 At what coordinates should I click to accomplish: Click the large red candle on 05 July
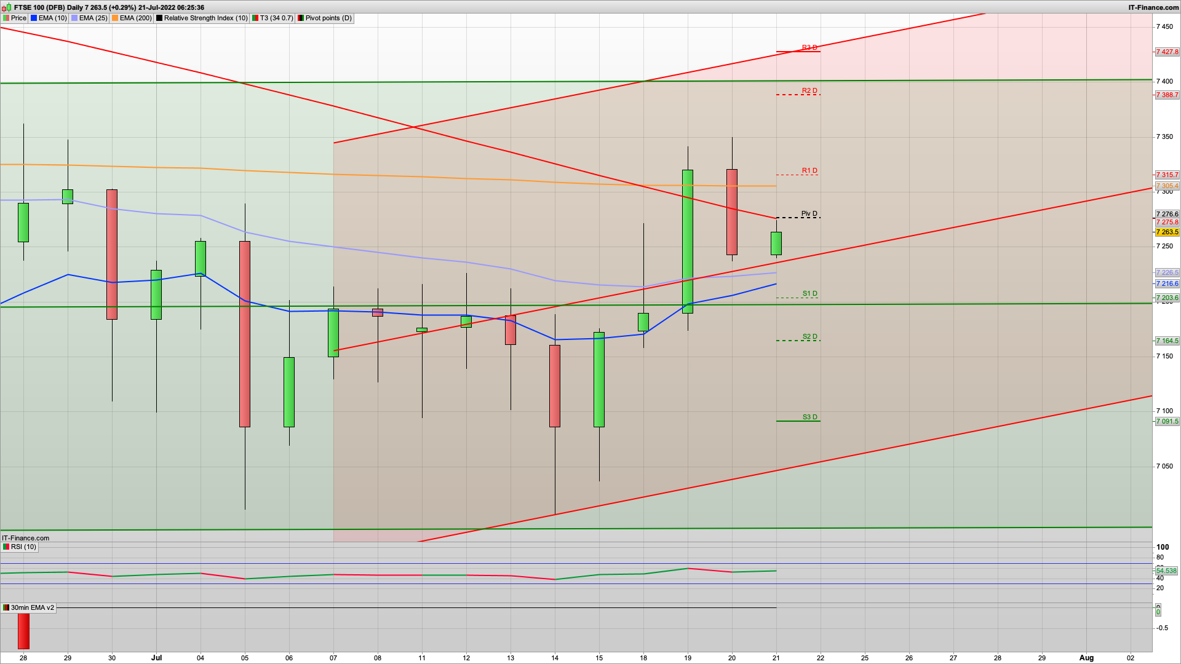(x=245, y=334)
